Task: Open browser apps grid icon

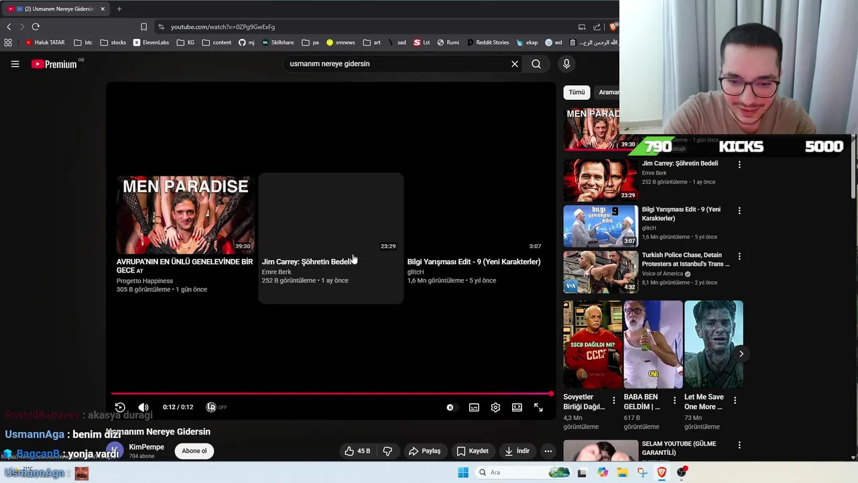Action: (8, 42)
